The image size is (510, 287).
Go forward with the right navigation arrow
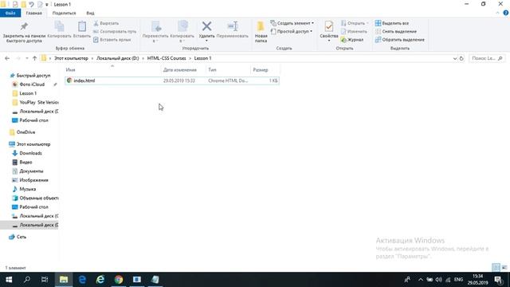(x=18, y=58)
